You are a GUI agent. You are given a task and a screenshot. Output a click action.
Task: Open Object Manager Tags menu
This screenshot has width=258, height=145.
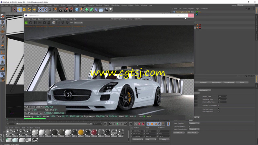[197, 9]
